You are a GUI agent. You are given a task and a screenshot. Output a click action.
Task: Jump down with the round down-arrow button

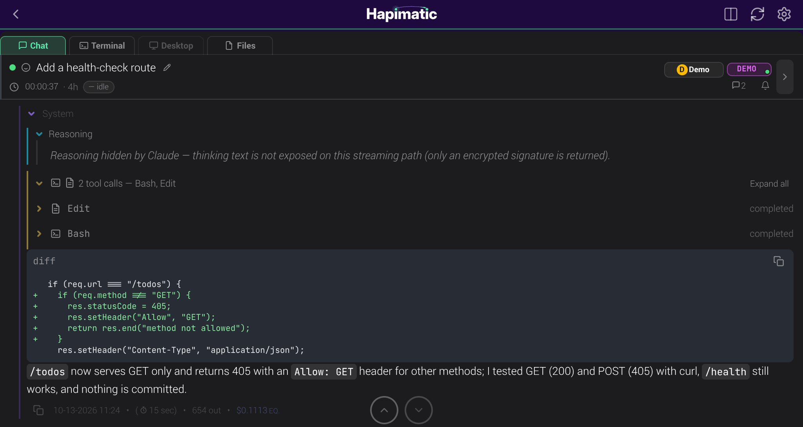(419, 410)
